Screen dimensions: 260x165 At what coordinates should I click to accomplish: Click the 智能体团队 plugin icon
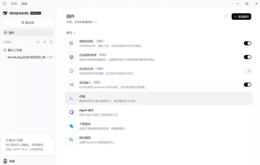point(72,43)
